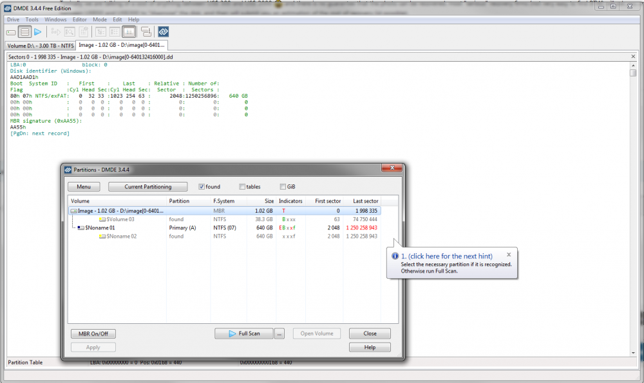
Task: Enable the 'tables' checkbox
Action: [242, 187]
